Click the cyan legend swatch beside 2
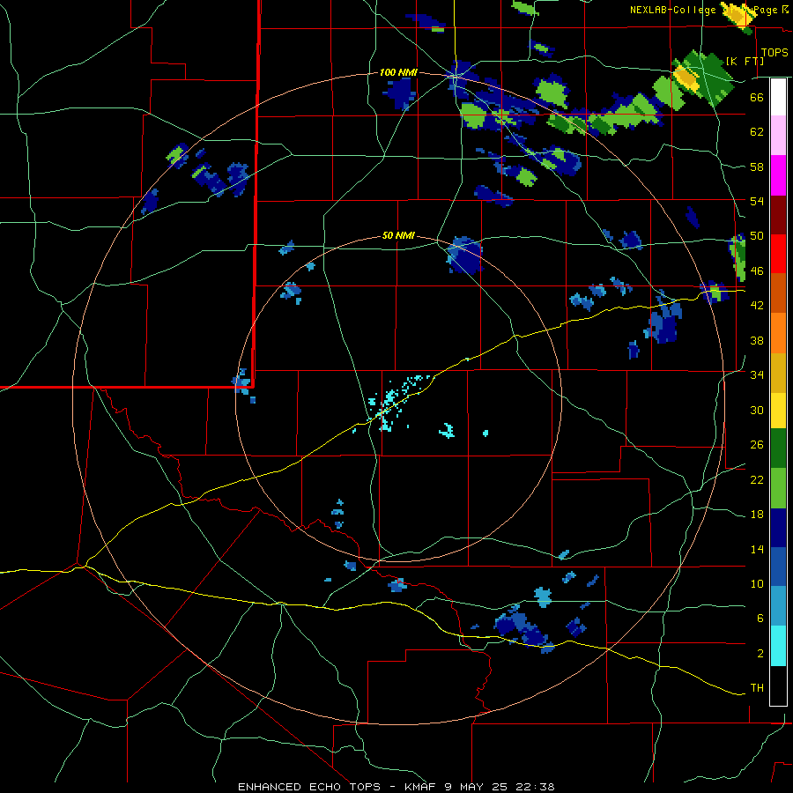The height and width of the screenshot is (793, 793). point(778,646)
